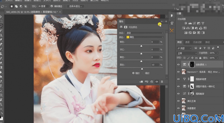Filter layers by type layers (T icon)
This screenshot has width=224, height=123.
click(204, 48)
